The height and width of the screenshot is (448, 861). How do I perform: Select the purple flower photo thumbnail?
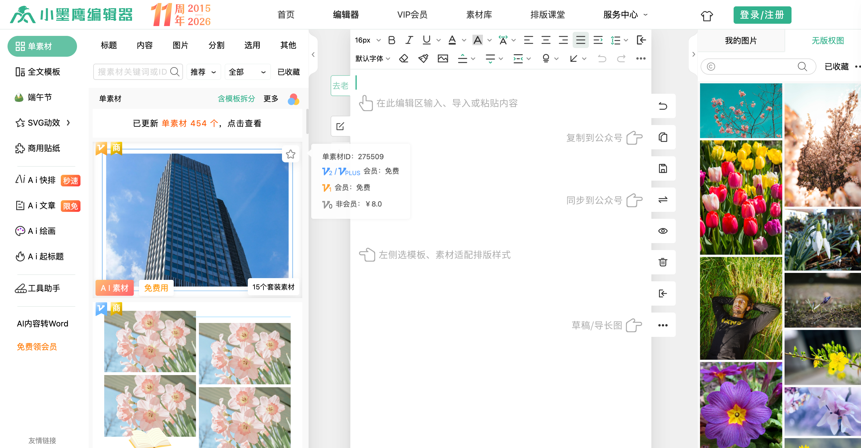741,405
